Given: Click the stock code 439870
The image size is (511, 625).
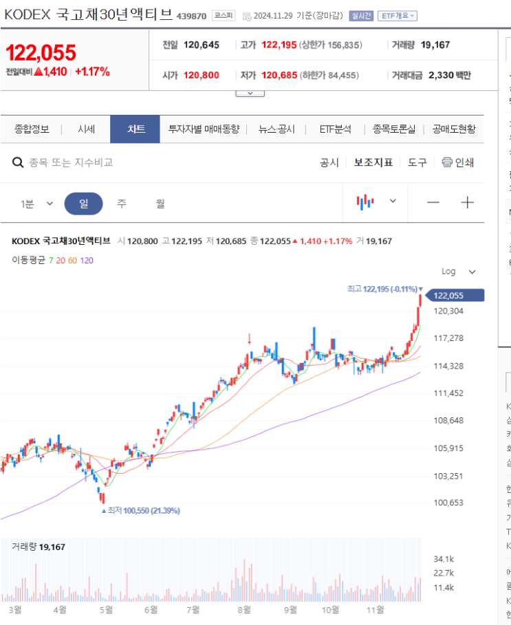Looking at the screenshot, I should 191,17.
